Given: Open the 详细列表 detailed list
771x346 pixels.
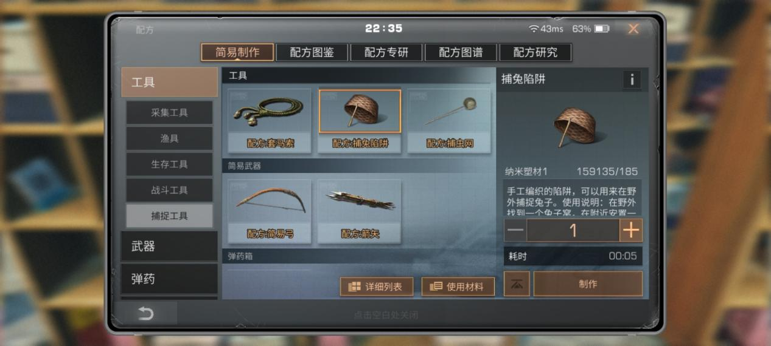Looking at the screenshot, I should click(x=377, y=287).
